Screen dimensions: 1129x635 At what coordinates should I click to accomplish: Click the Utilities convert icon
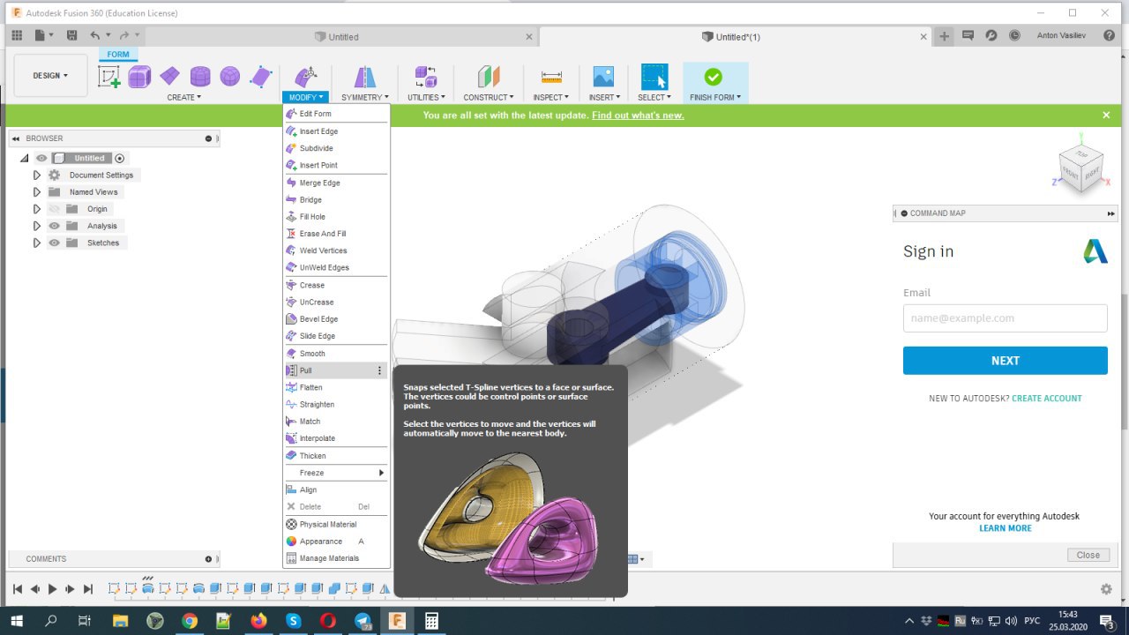tap(426, 77)
